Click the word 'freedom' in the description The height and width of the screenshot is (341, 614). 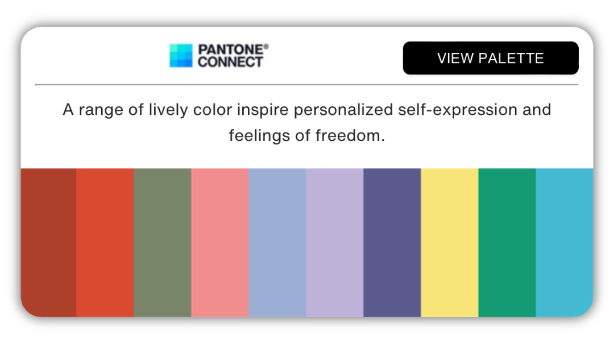[x=348, y=135]
